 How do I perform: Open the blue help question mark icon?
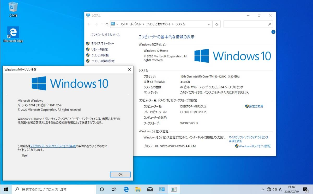click(x=273, y=32)
